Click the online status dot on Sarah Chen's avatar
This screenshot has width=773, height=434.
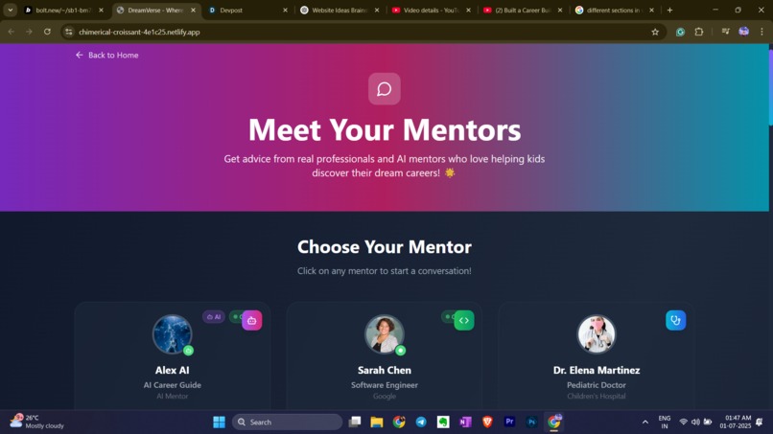click(x=401, y=351)
